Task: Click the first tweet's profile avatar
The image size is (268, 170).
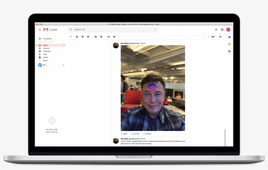Action: pos(116,45)
